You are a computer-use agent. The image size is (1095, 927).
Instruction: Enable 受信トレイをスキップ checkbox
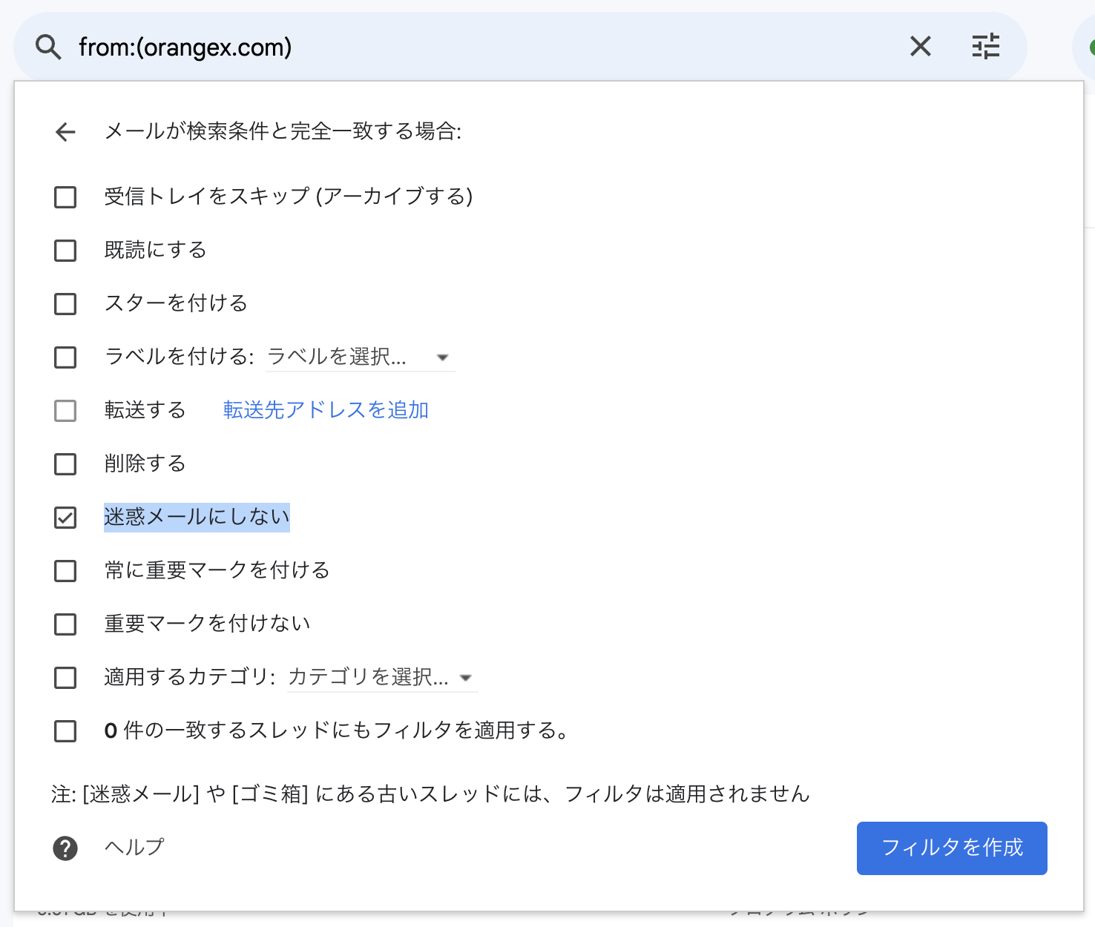click(x=65, y=197)
